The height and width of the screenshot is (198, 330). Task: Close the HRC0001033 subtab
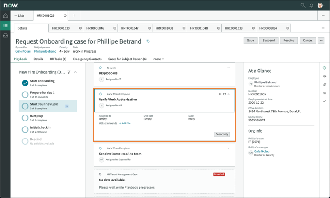[x=253, y=28]
